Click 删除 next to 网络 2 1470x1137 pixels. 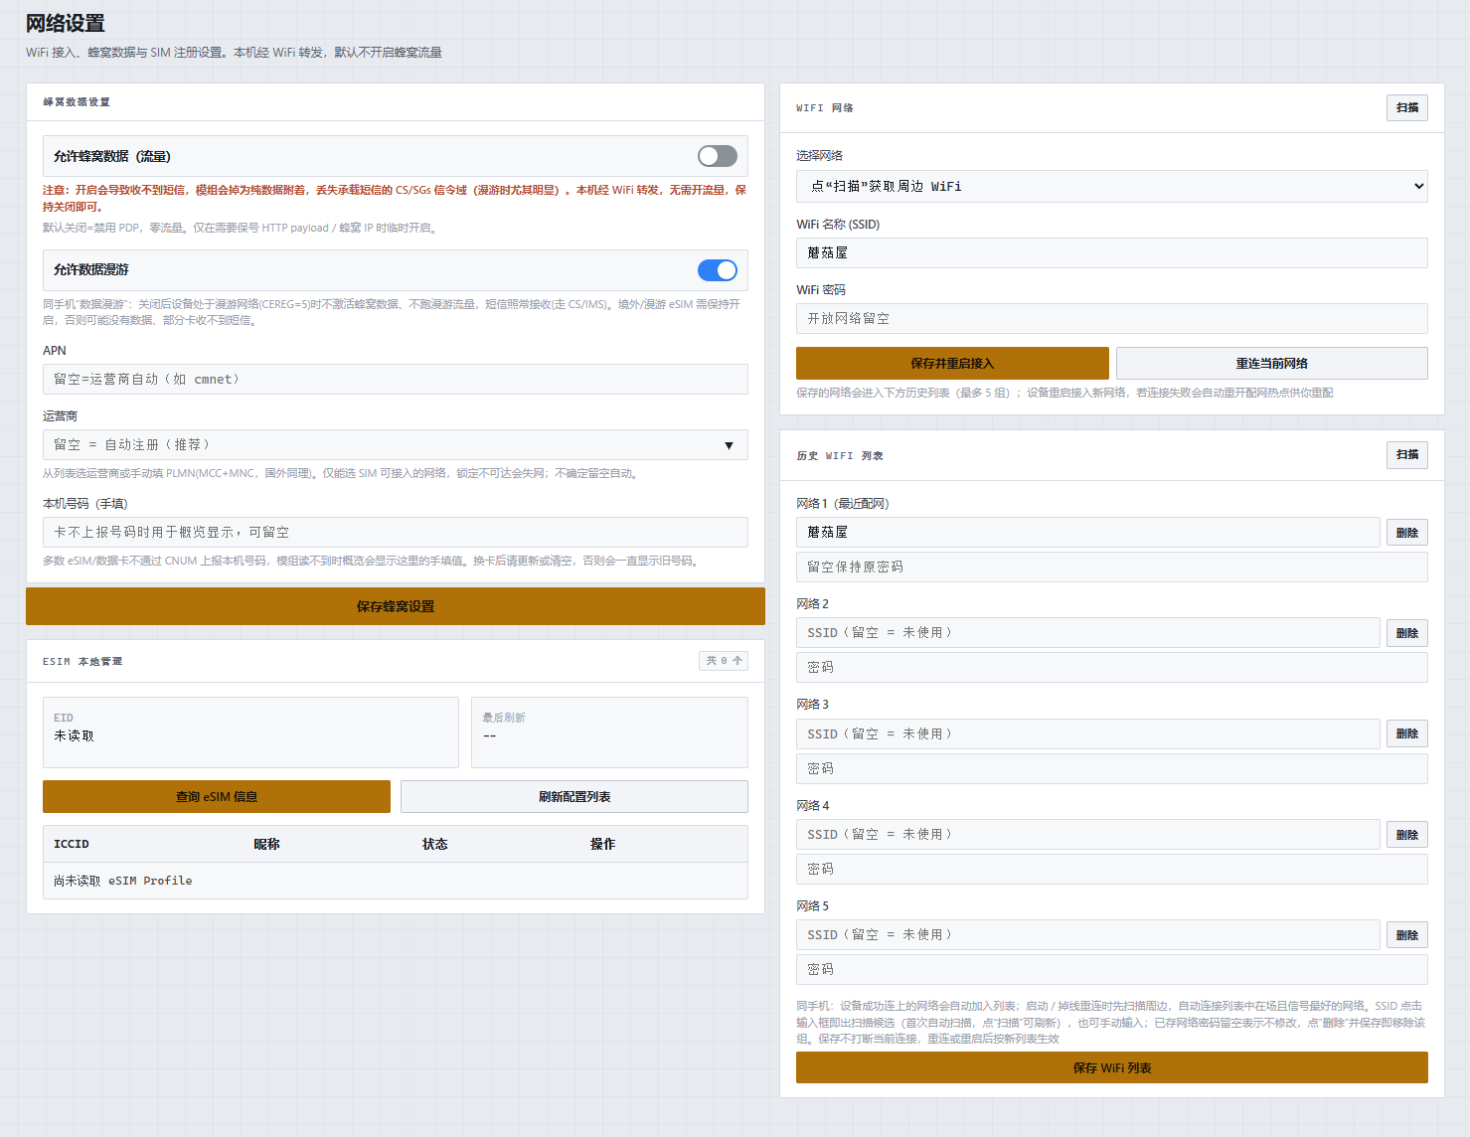tap(1407, 633)
